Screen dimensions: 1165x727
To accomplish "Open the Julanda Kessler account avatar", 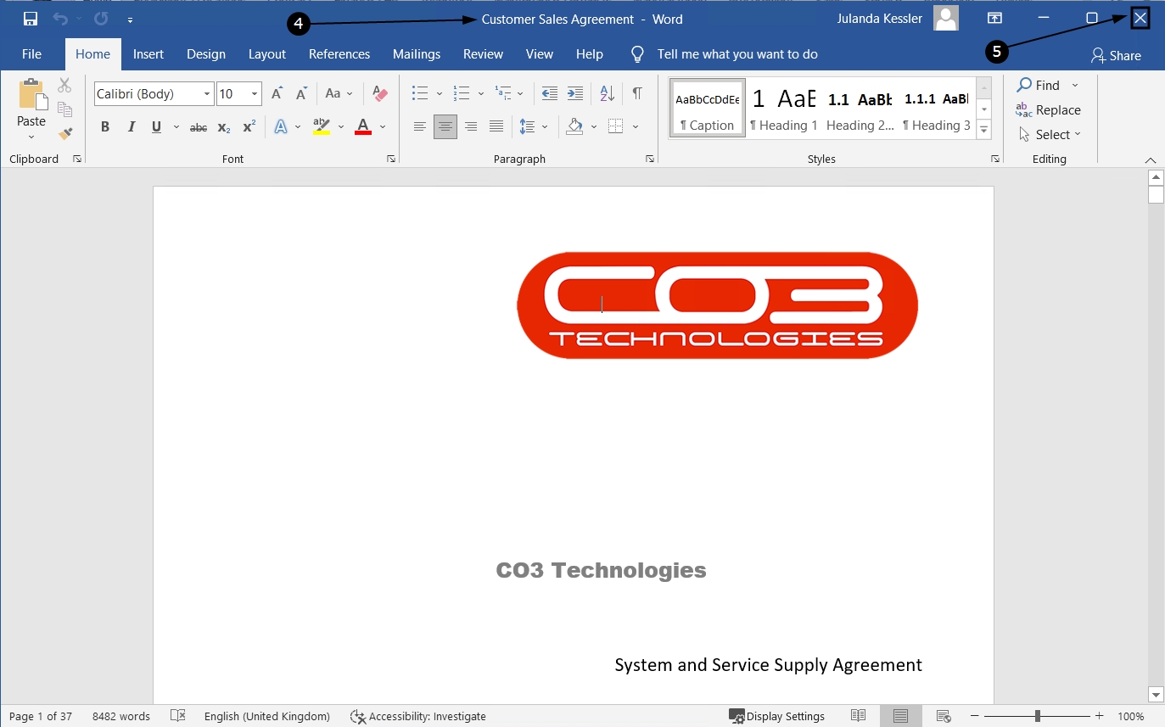I will pos(946,19).
